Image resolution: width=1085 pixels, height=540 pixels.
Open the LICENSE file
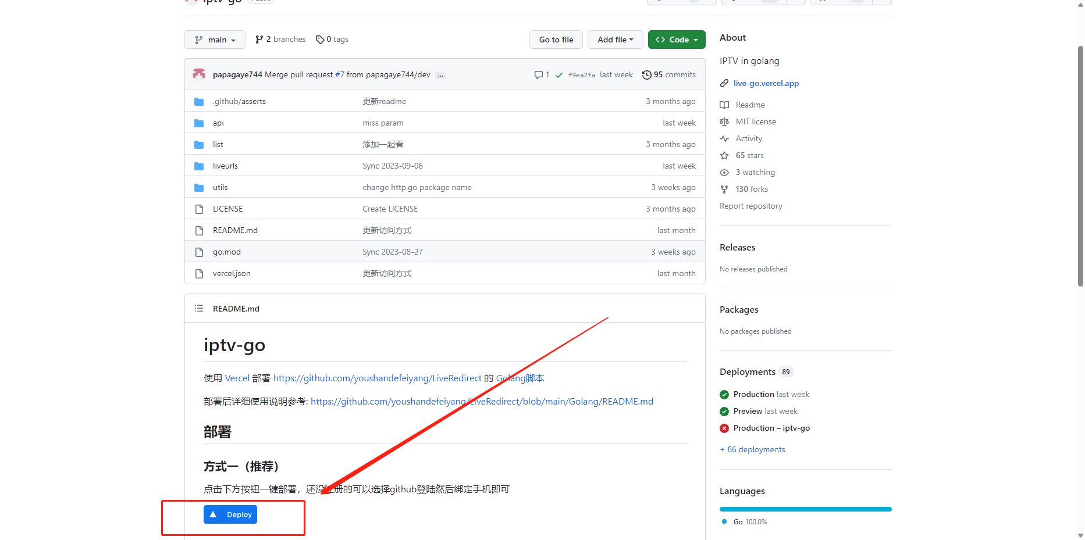[227, 209]
